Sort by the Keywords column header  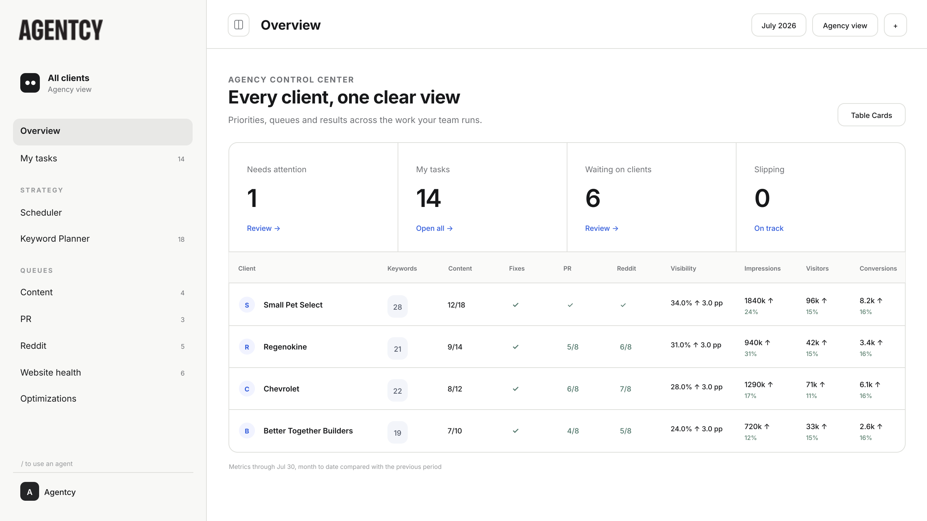402,268
